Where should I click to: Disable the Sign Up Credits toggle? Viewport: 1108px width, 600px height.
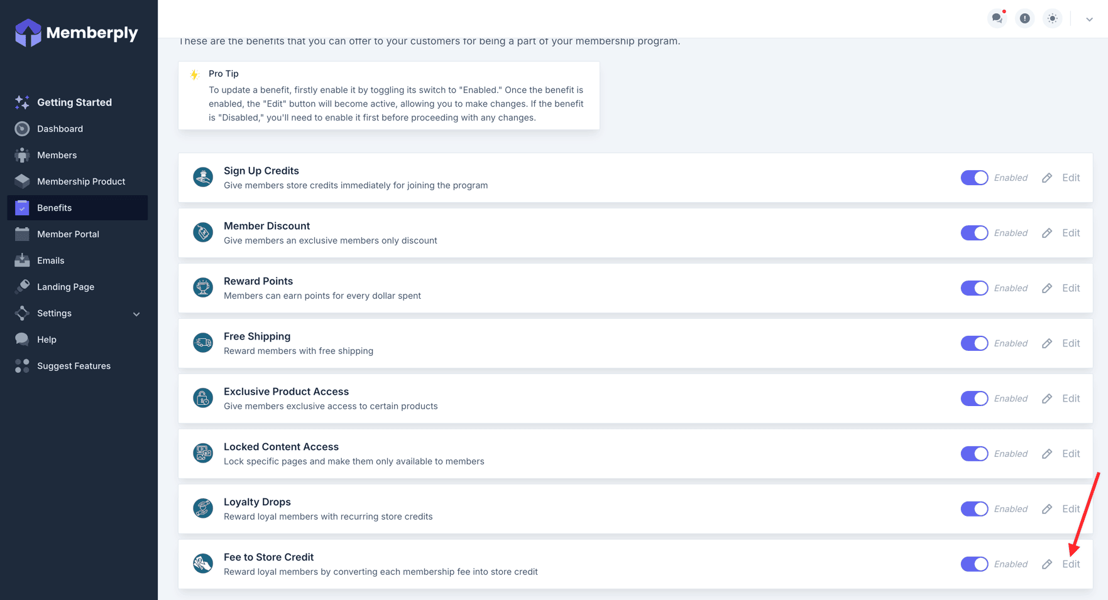pyautogui.click(x=974, y=178)
